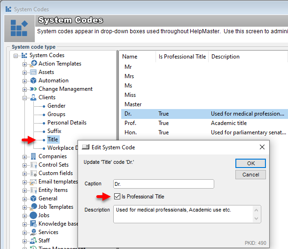Click the Edit System Code dialog icon
The width and height of the screenshot is (288, 249).
point(86,147)
